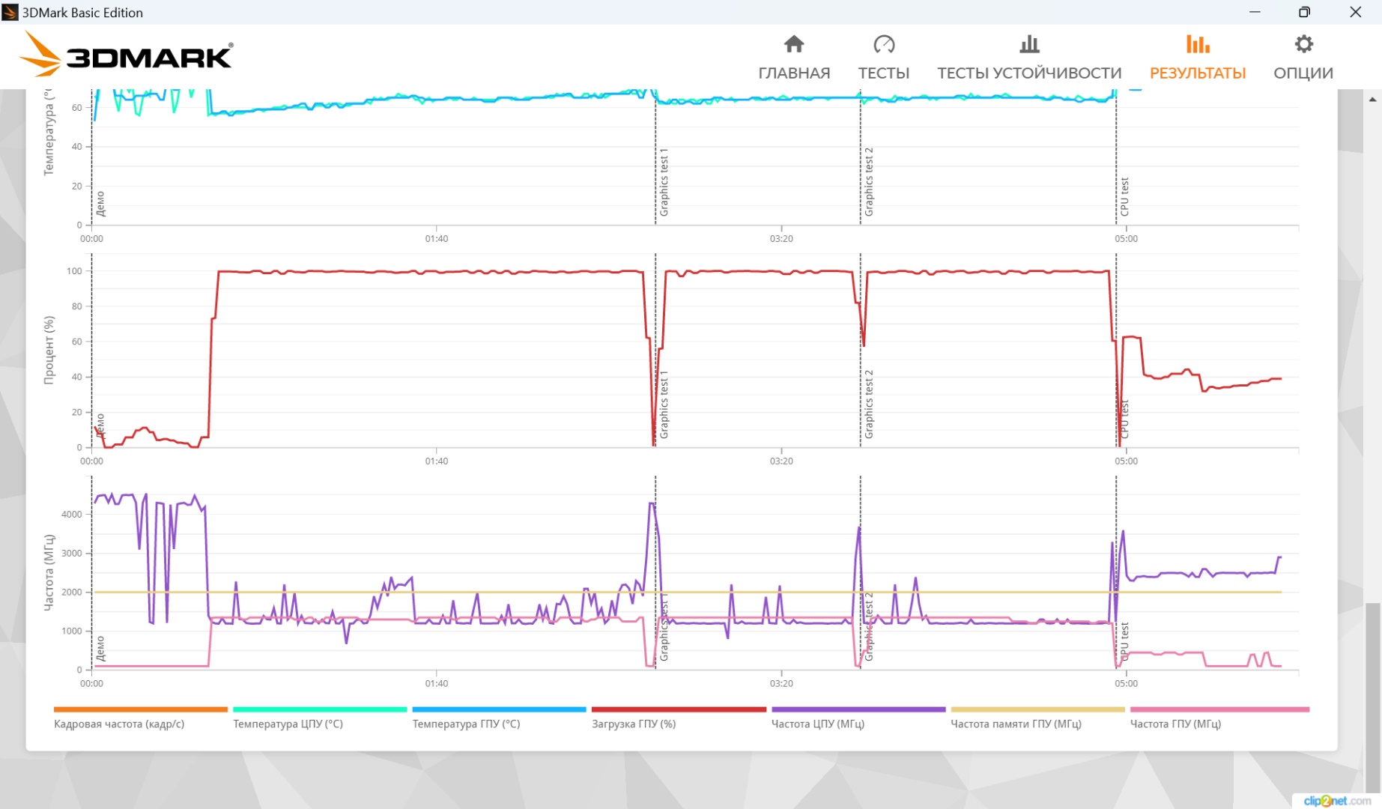Open the ТЕСТЫ speedometer icon
Viewport: 1382px width, 809px height.
pyautogui.click(x=884, y=44)
